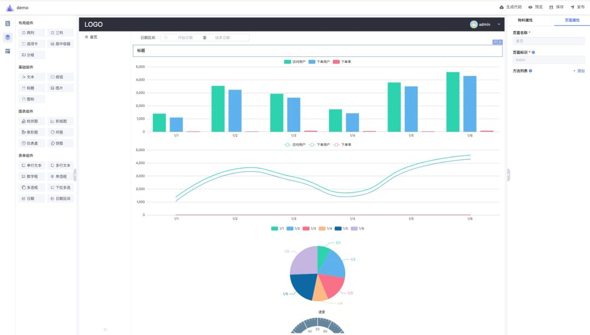Click 发布 publish button
The image size is (590, 335).
click(x=577, y=7)
